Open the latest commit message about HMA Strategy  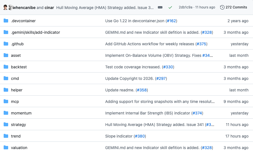(105, 8)
